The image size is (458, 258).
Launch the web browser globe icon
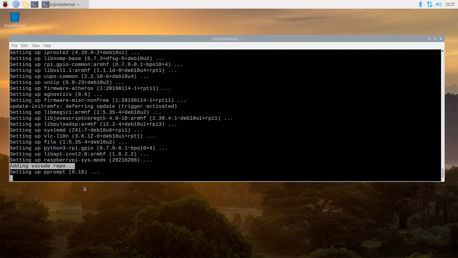[x=16, y=4]
